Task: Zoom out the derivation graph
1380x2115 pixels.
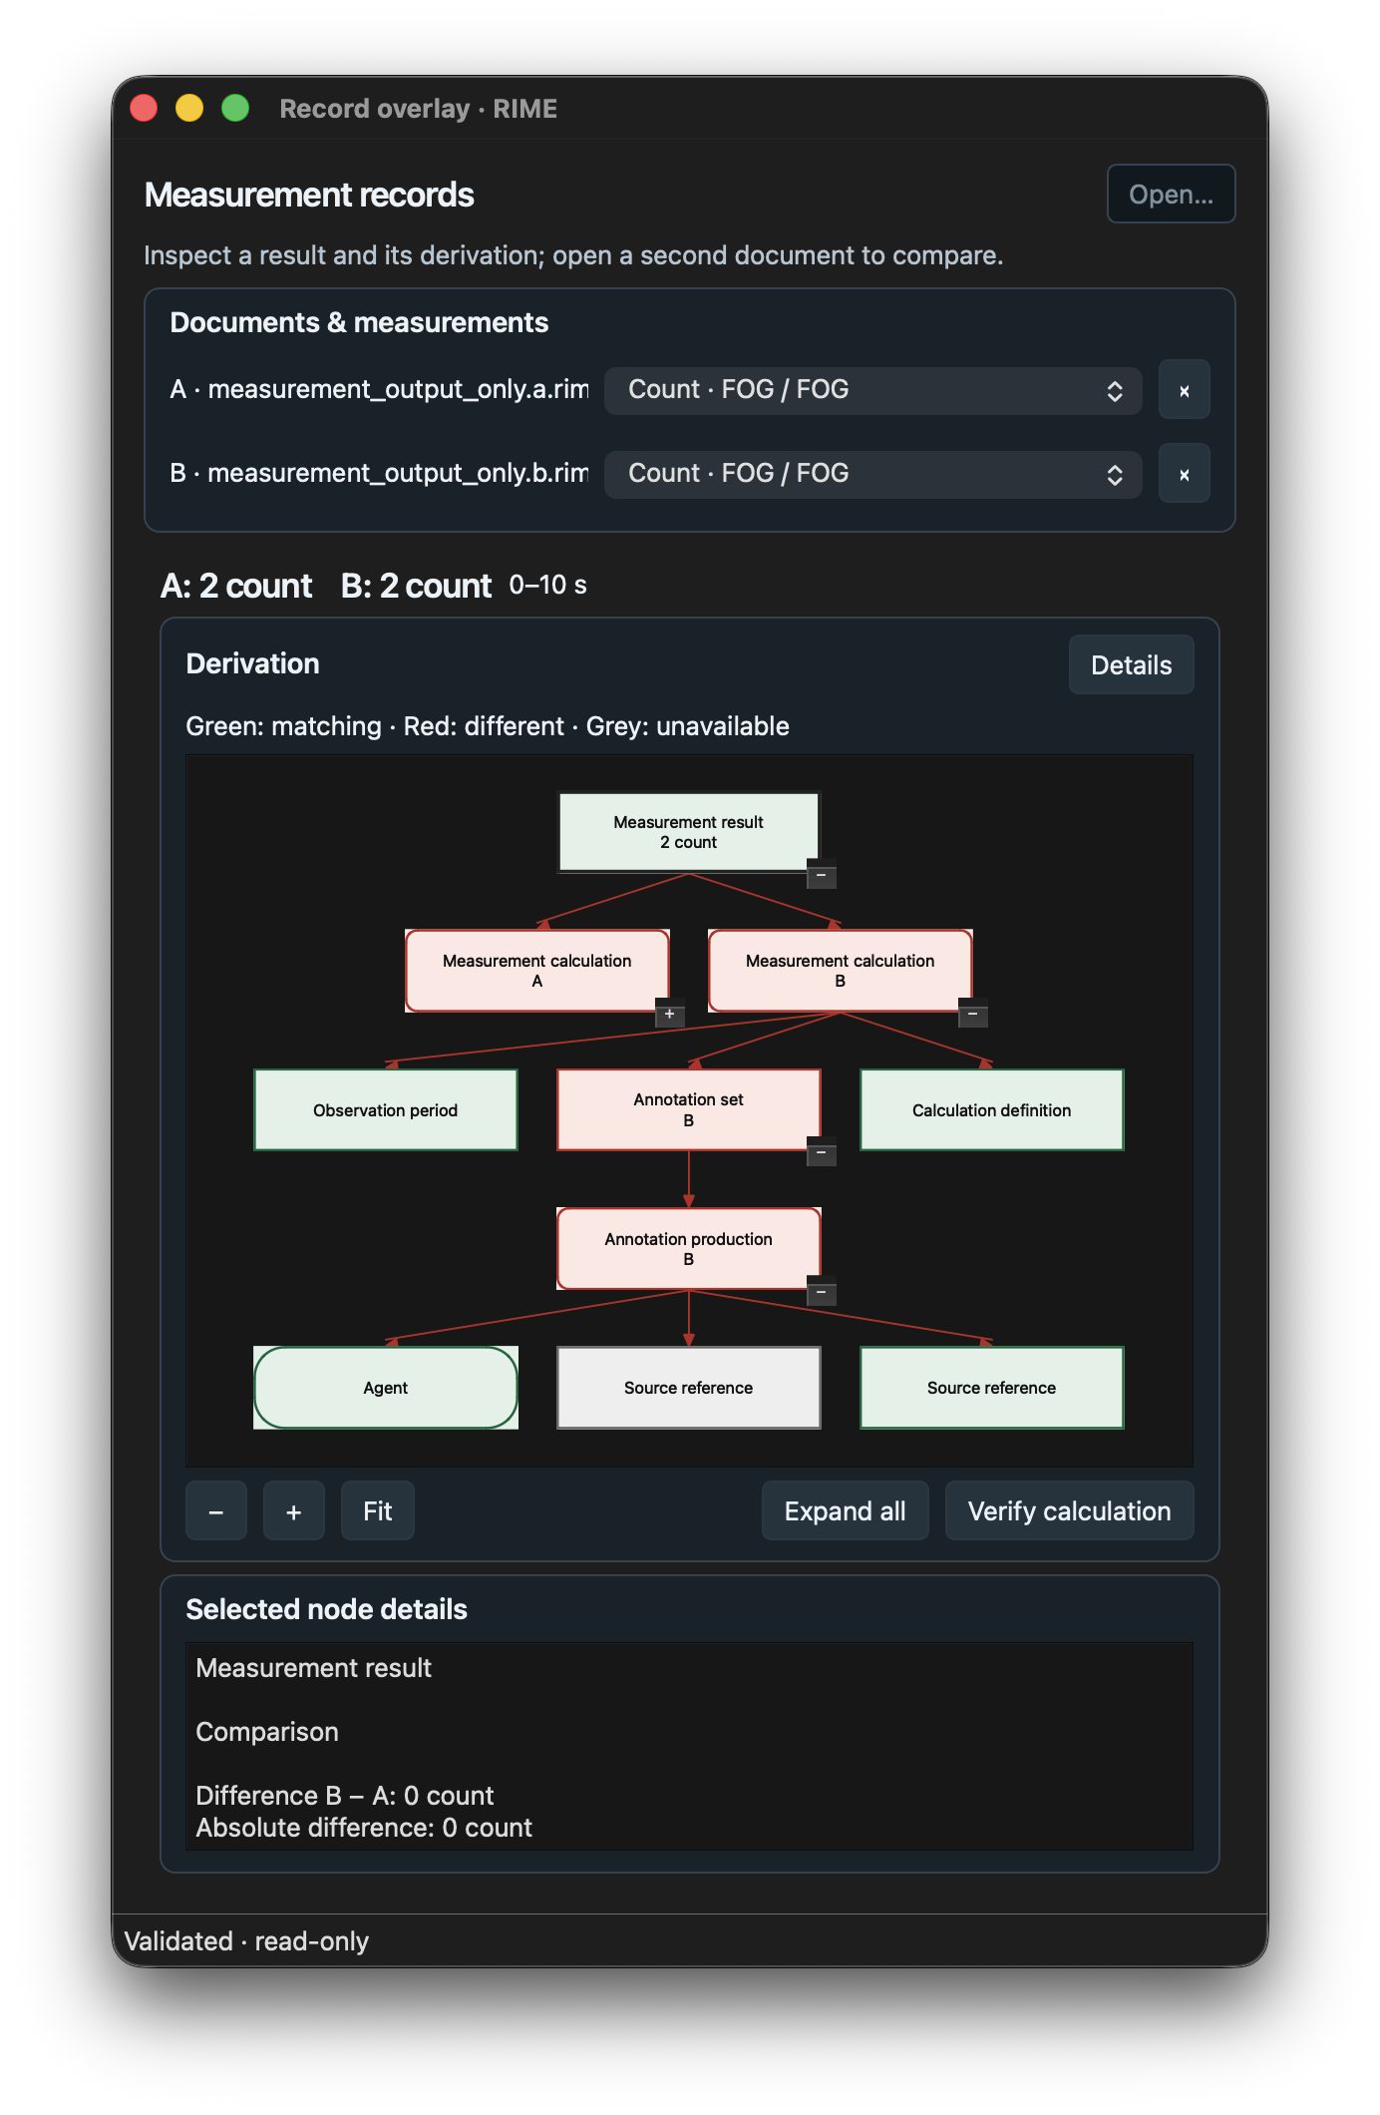Action: point(215,1511)
